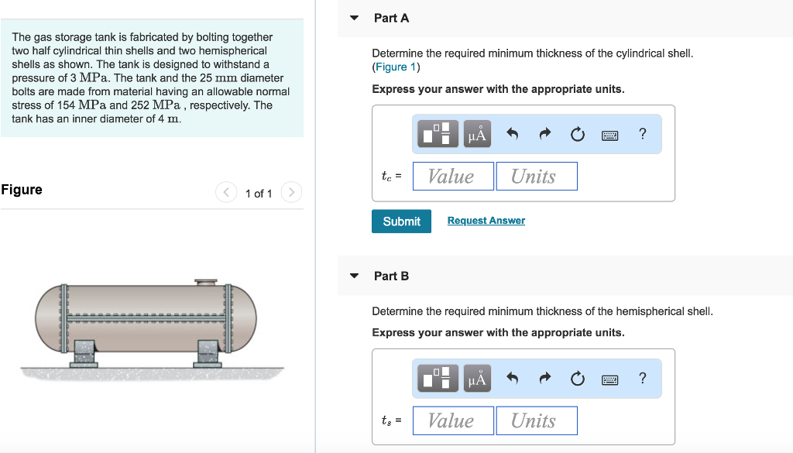Undo the last entry in Part A

512,133
